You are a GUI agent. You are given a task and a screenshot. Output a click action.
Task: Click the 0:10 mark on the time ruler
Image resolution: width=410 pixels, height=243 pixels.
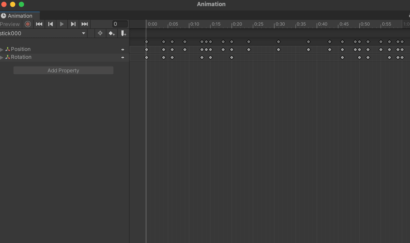click(x=195, y=24)
